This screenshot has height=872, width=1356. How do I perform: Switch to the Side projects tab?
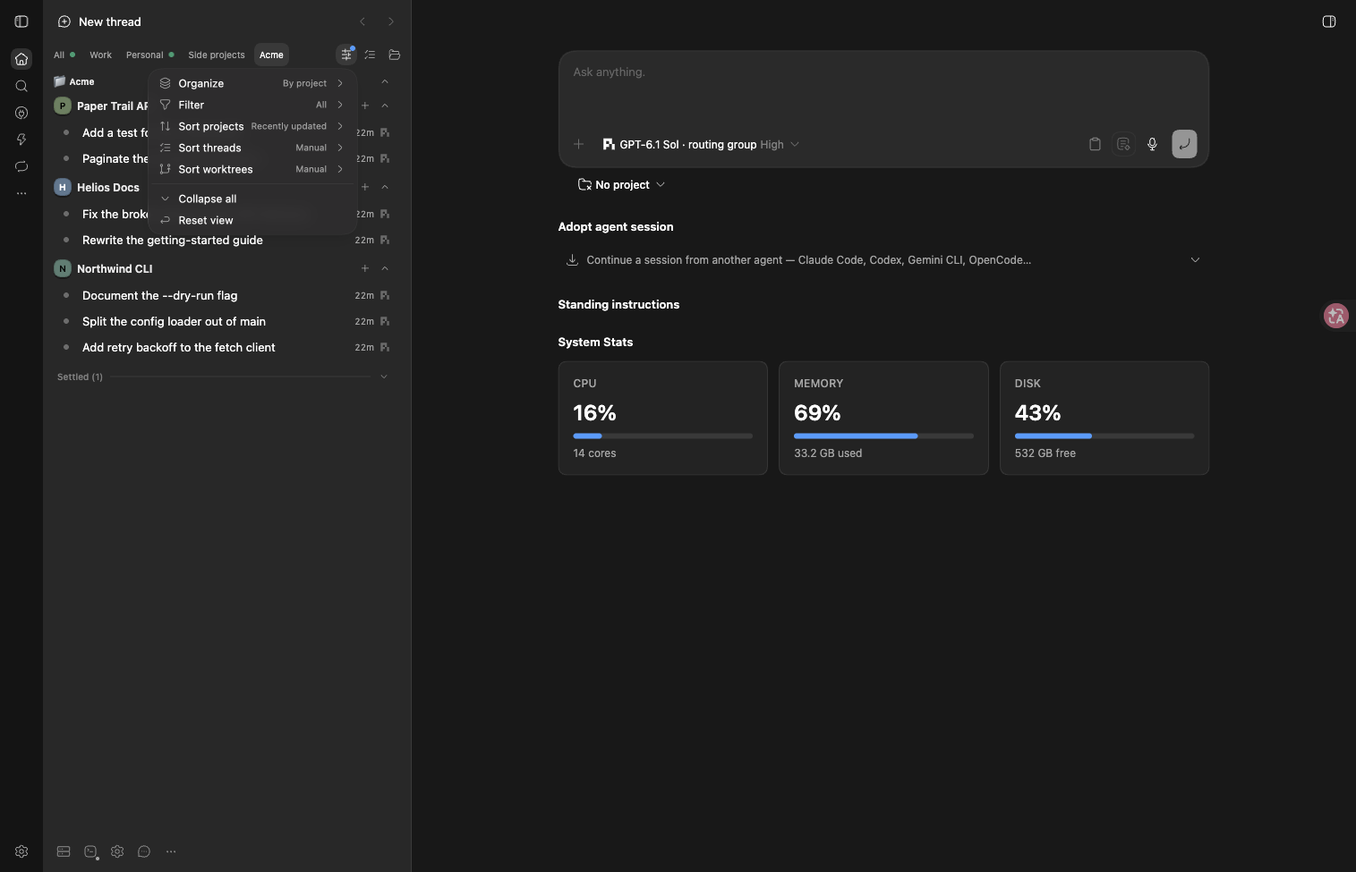tap(216, 55)
